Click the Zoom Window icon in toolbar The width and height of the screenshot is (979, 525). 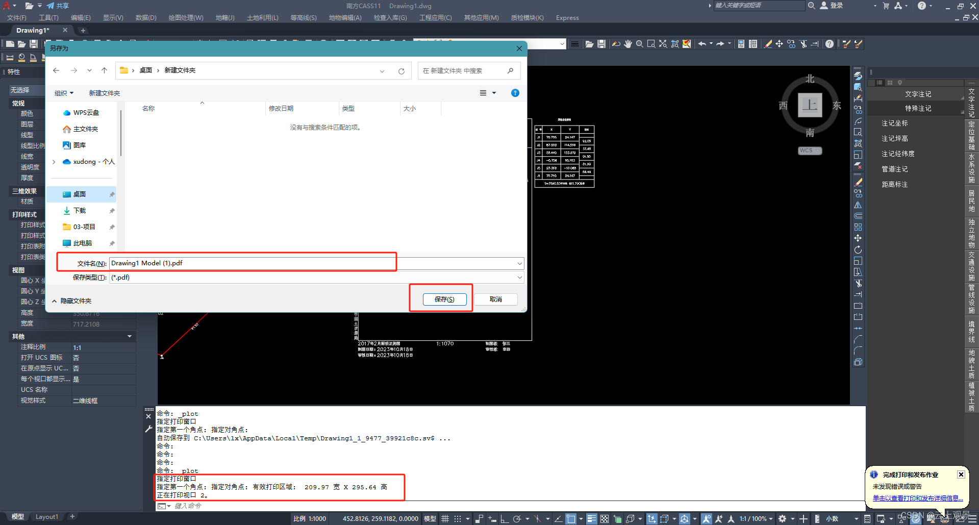[x=651, y=44]
